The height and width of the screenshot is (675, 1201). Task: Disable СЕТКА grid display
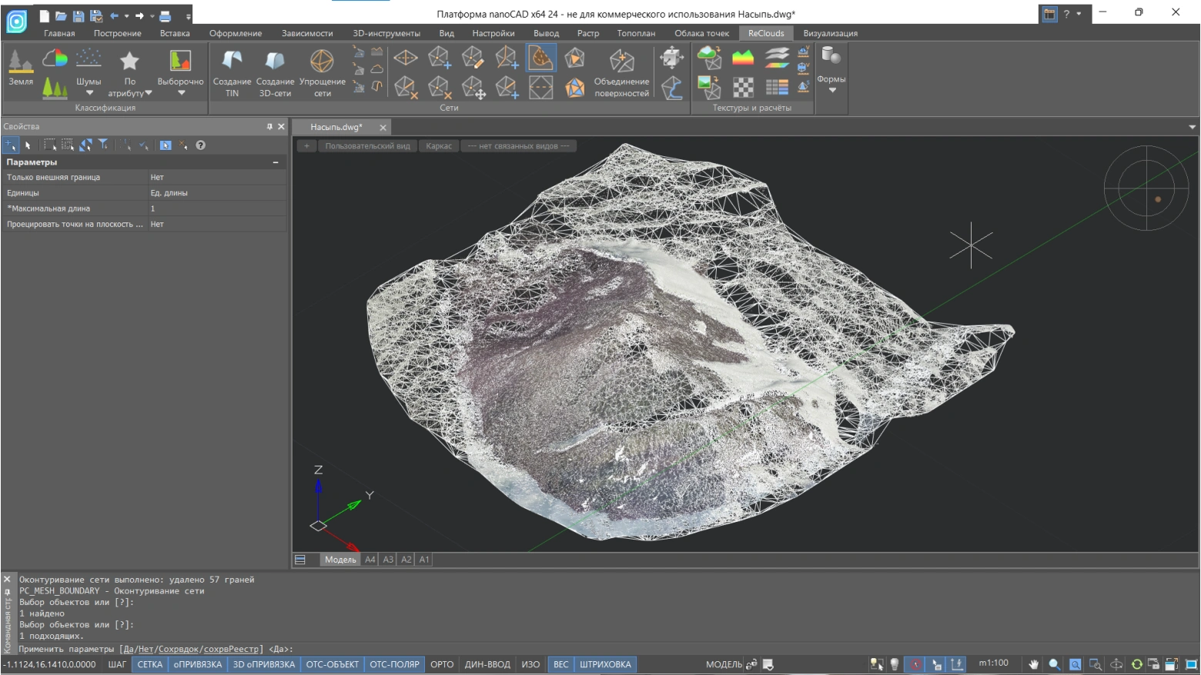[x=149, y=664]
